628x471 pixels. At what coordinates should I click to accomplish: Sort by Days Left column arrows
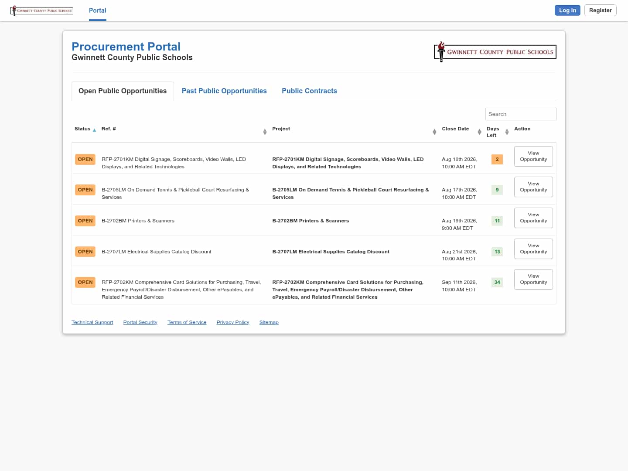pos(507,132)
